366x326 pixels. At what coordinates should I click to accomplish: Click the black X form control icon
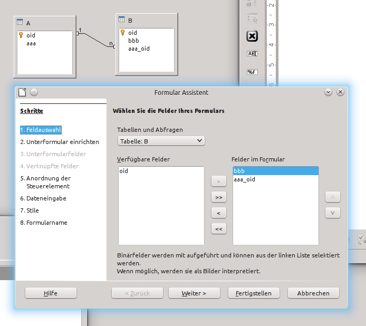pyautogui.click(x=252, y=36)
